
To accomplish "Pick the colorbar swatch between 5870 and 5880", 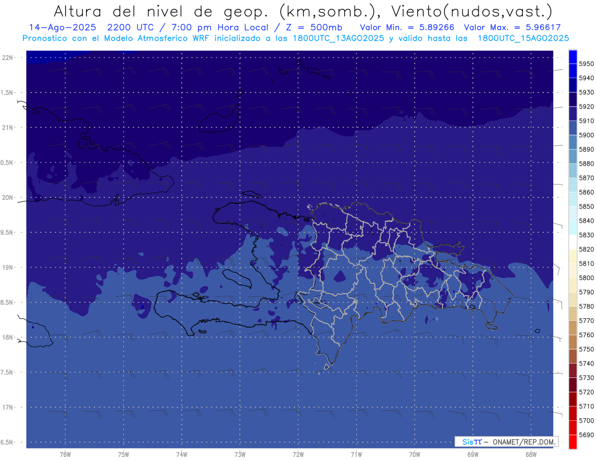I will [573, 171].
